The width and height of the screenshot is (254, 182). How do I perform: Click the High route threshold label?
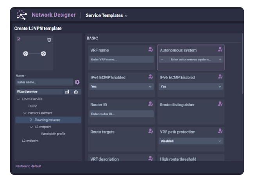(178, 159)
